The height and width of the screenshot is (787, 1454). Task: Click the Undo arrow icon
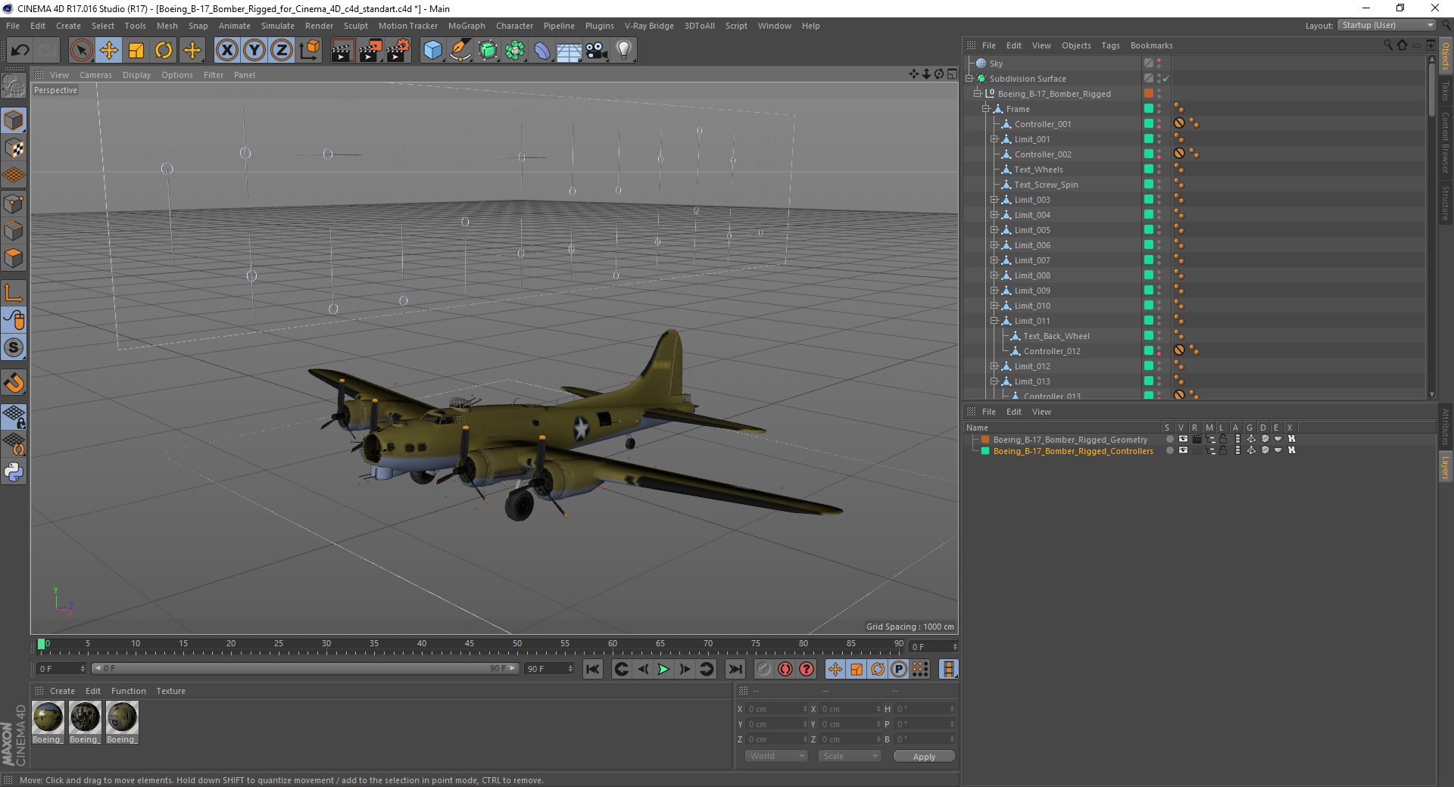coord(20,51)
